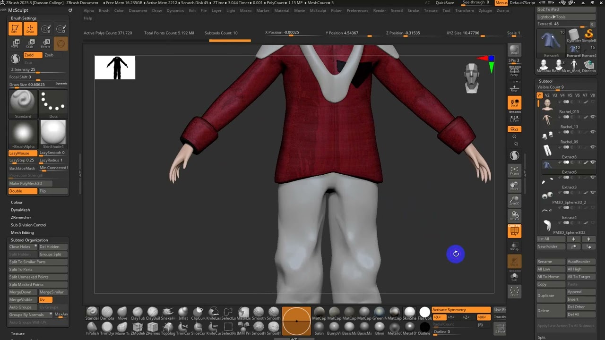
Task: Expand the Colour subpalette
Action: point(17,202)
